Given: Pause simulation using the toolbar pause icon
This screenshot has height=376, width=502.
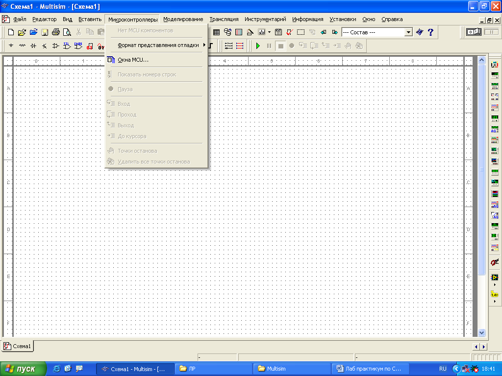Looking at the screenshot, I should pyautogui.click(x=269, y=46).
